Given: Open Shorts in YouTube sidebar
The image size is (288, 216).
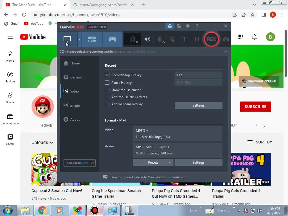Looking at the screenshot, I should 10,98.
